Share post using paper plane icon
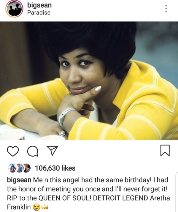The image size is (178, 212). point(52,150)
